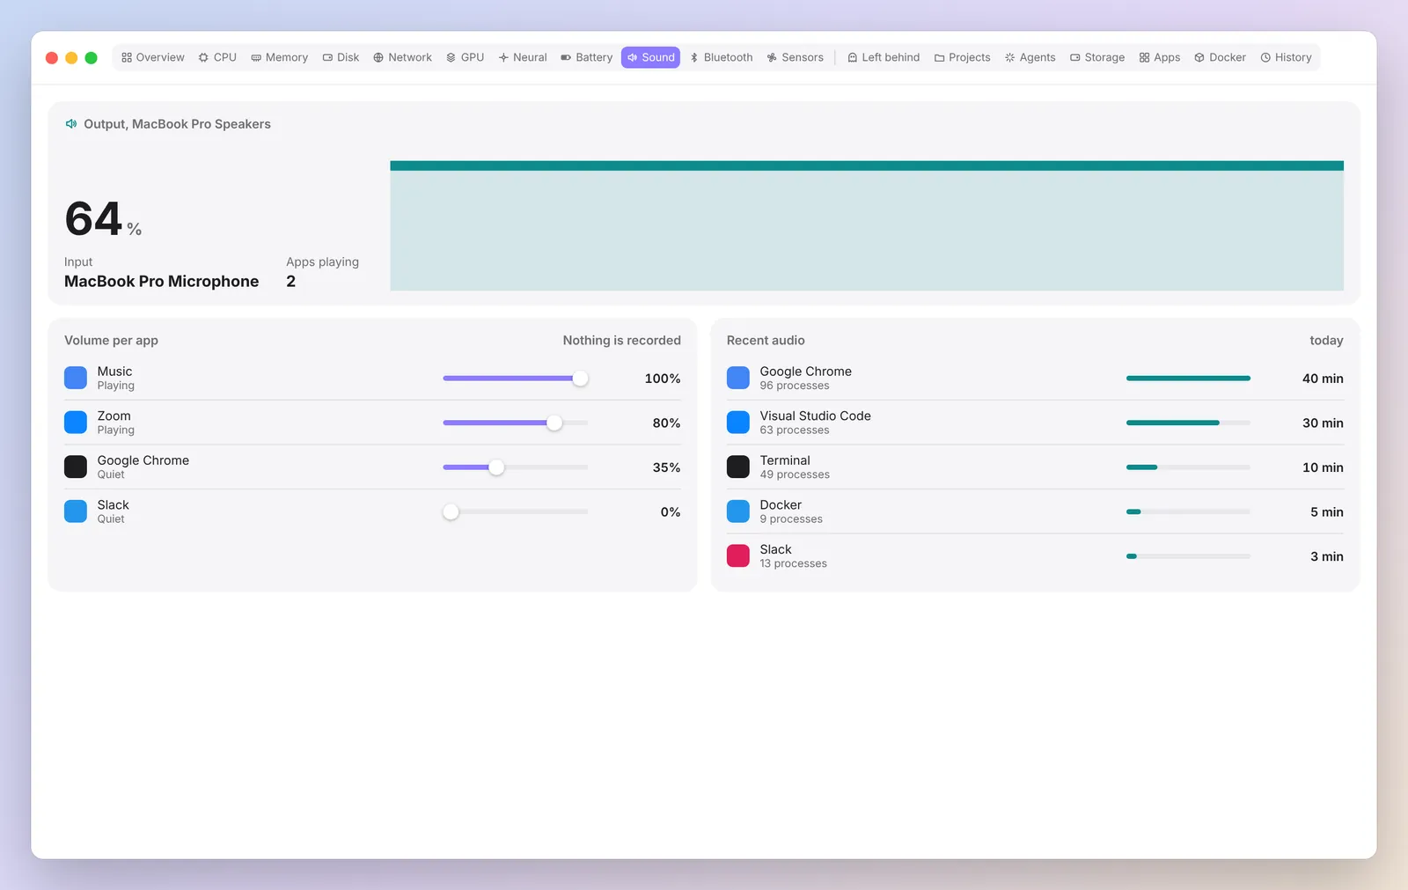Show the Docker tab
Viewport: 1408px width, 890px height.
[1220, 57]
